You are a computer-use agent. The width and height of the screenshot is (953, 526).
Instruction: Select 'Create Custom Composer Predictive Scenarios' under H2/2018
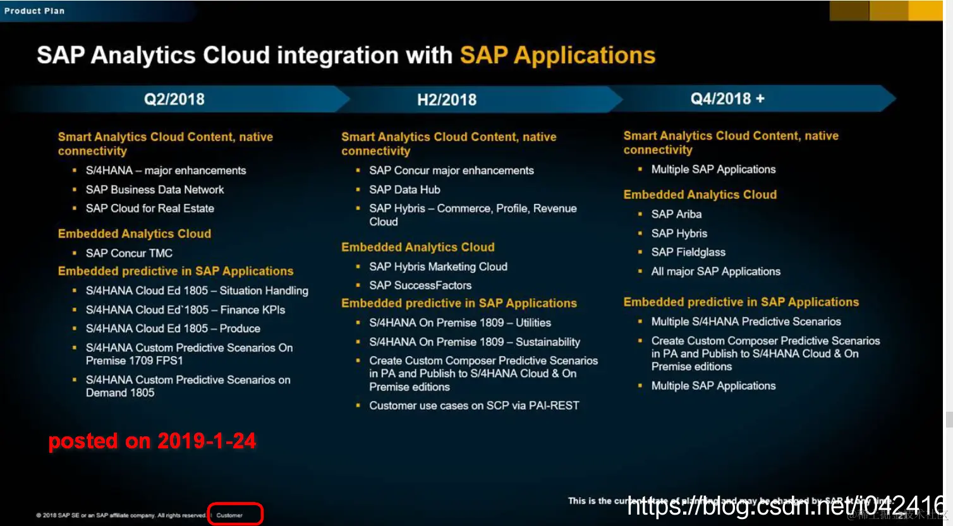point(483,374)
